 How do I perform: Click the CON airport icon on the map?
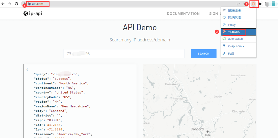pos(208,132)
